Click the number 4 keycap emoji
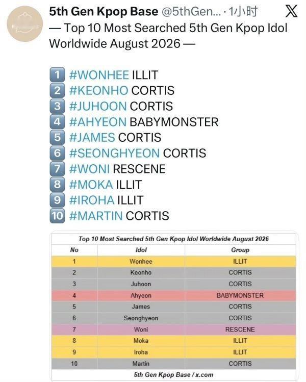The height and width of the screenshot is (382, 306). coord(57,121)
